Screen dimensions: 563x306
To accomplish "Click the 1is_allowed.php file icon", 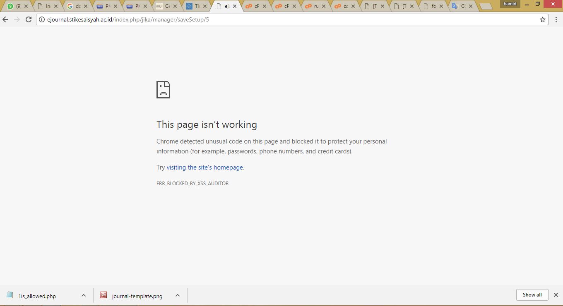I will tap(10, 295).
